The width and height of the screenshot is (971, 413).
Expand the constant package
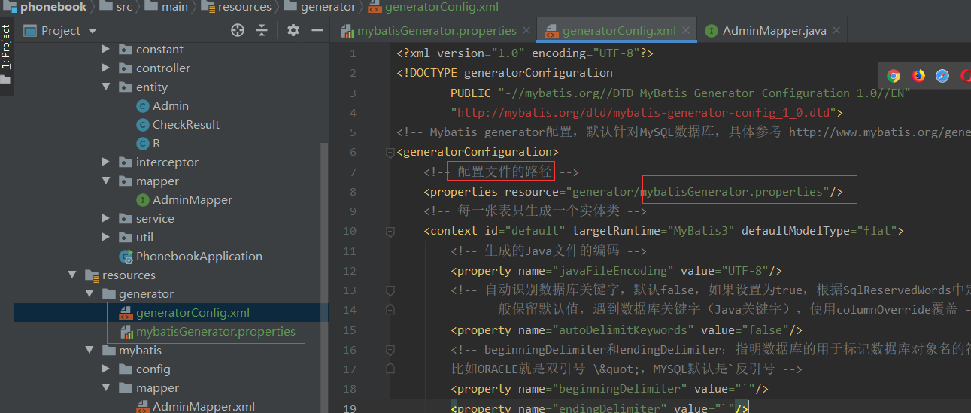click(x=107, y=50)
